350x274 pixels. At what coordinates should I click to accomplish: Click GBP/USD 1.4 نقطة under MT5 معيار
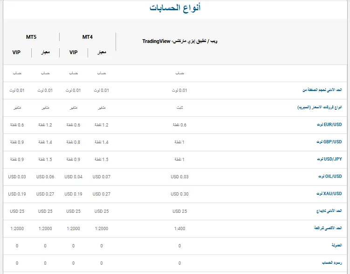(x=45, y=142)
